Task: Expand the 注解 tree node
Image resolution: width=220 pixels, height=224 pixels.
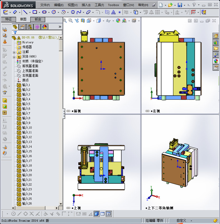Action: pyautogui.click(x=14, y=52)
